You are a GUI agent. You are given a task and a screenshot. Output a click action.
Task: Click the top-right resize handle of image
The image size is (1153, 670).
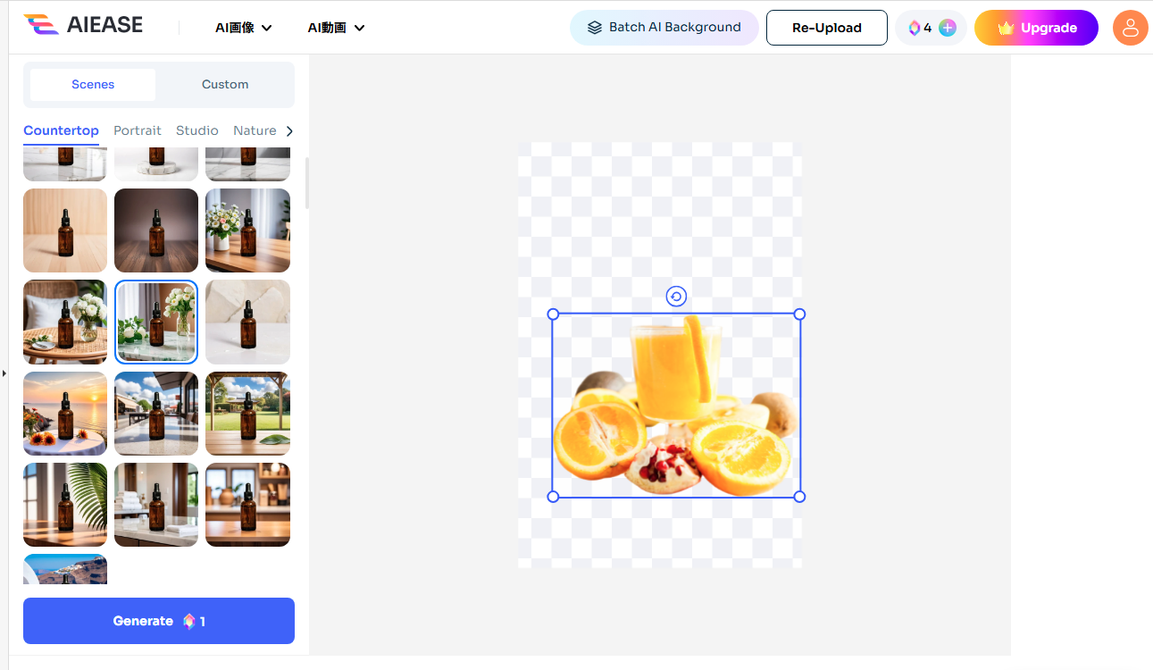pyautogui.click(x=799, y=314)
